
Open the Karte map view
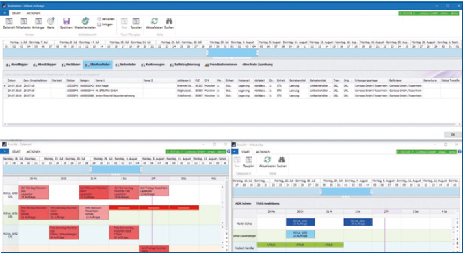click(51, 23)
